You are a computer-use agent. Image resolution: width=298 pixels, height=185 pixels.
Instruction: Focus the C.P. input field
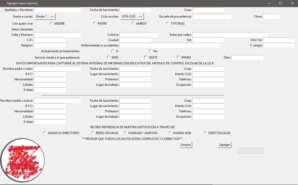click(x=50, y=40)
